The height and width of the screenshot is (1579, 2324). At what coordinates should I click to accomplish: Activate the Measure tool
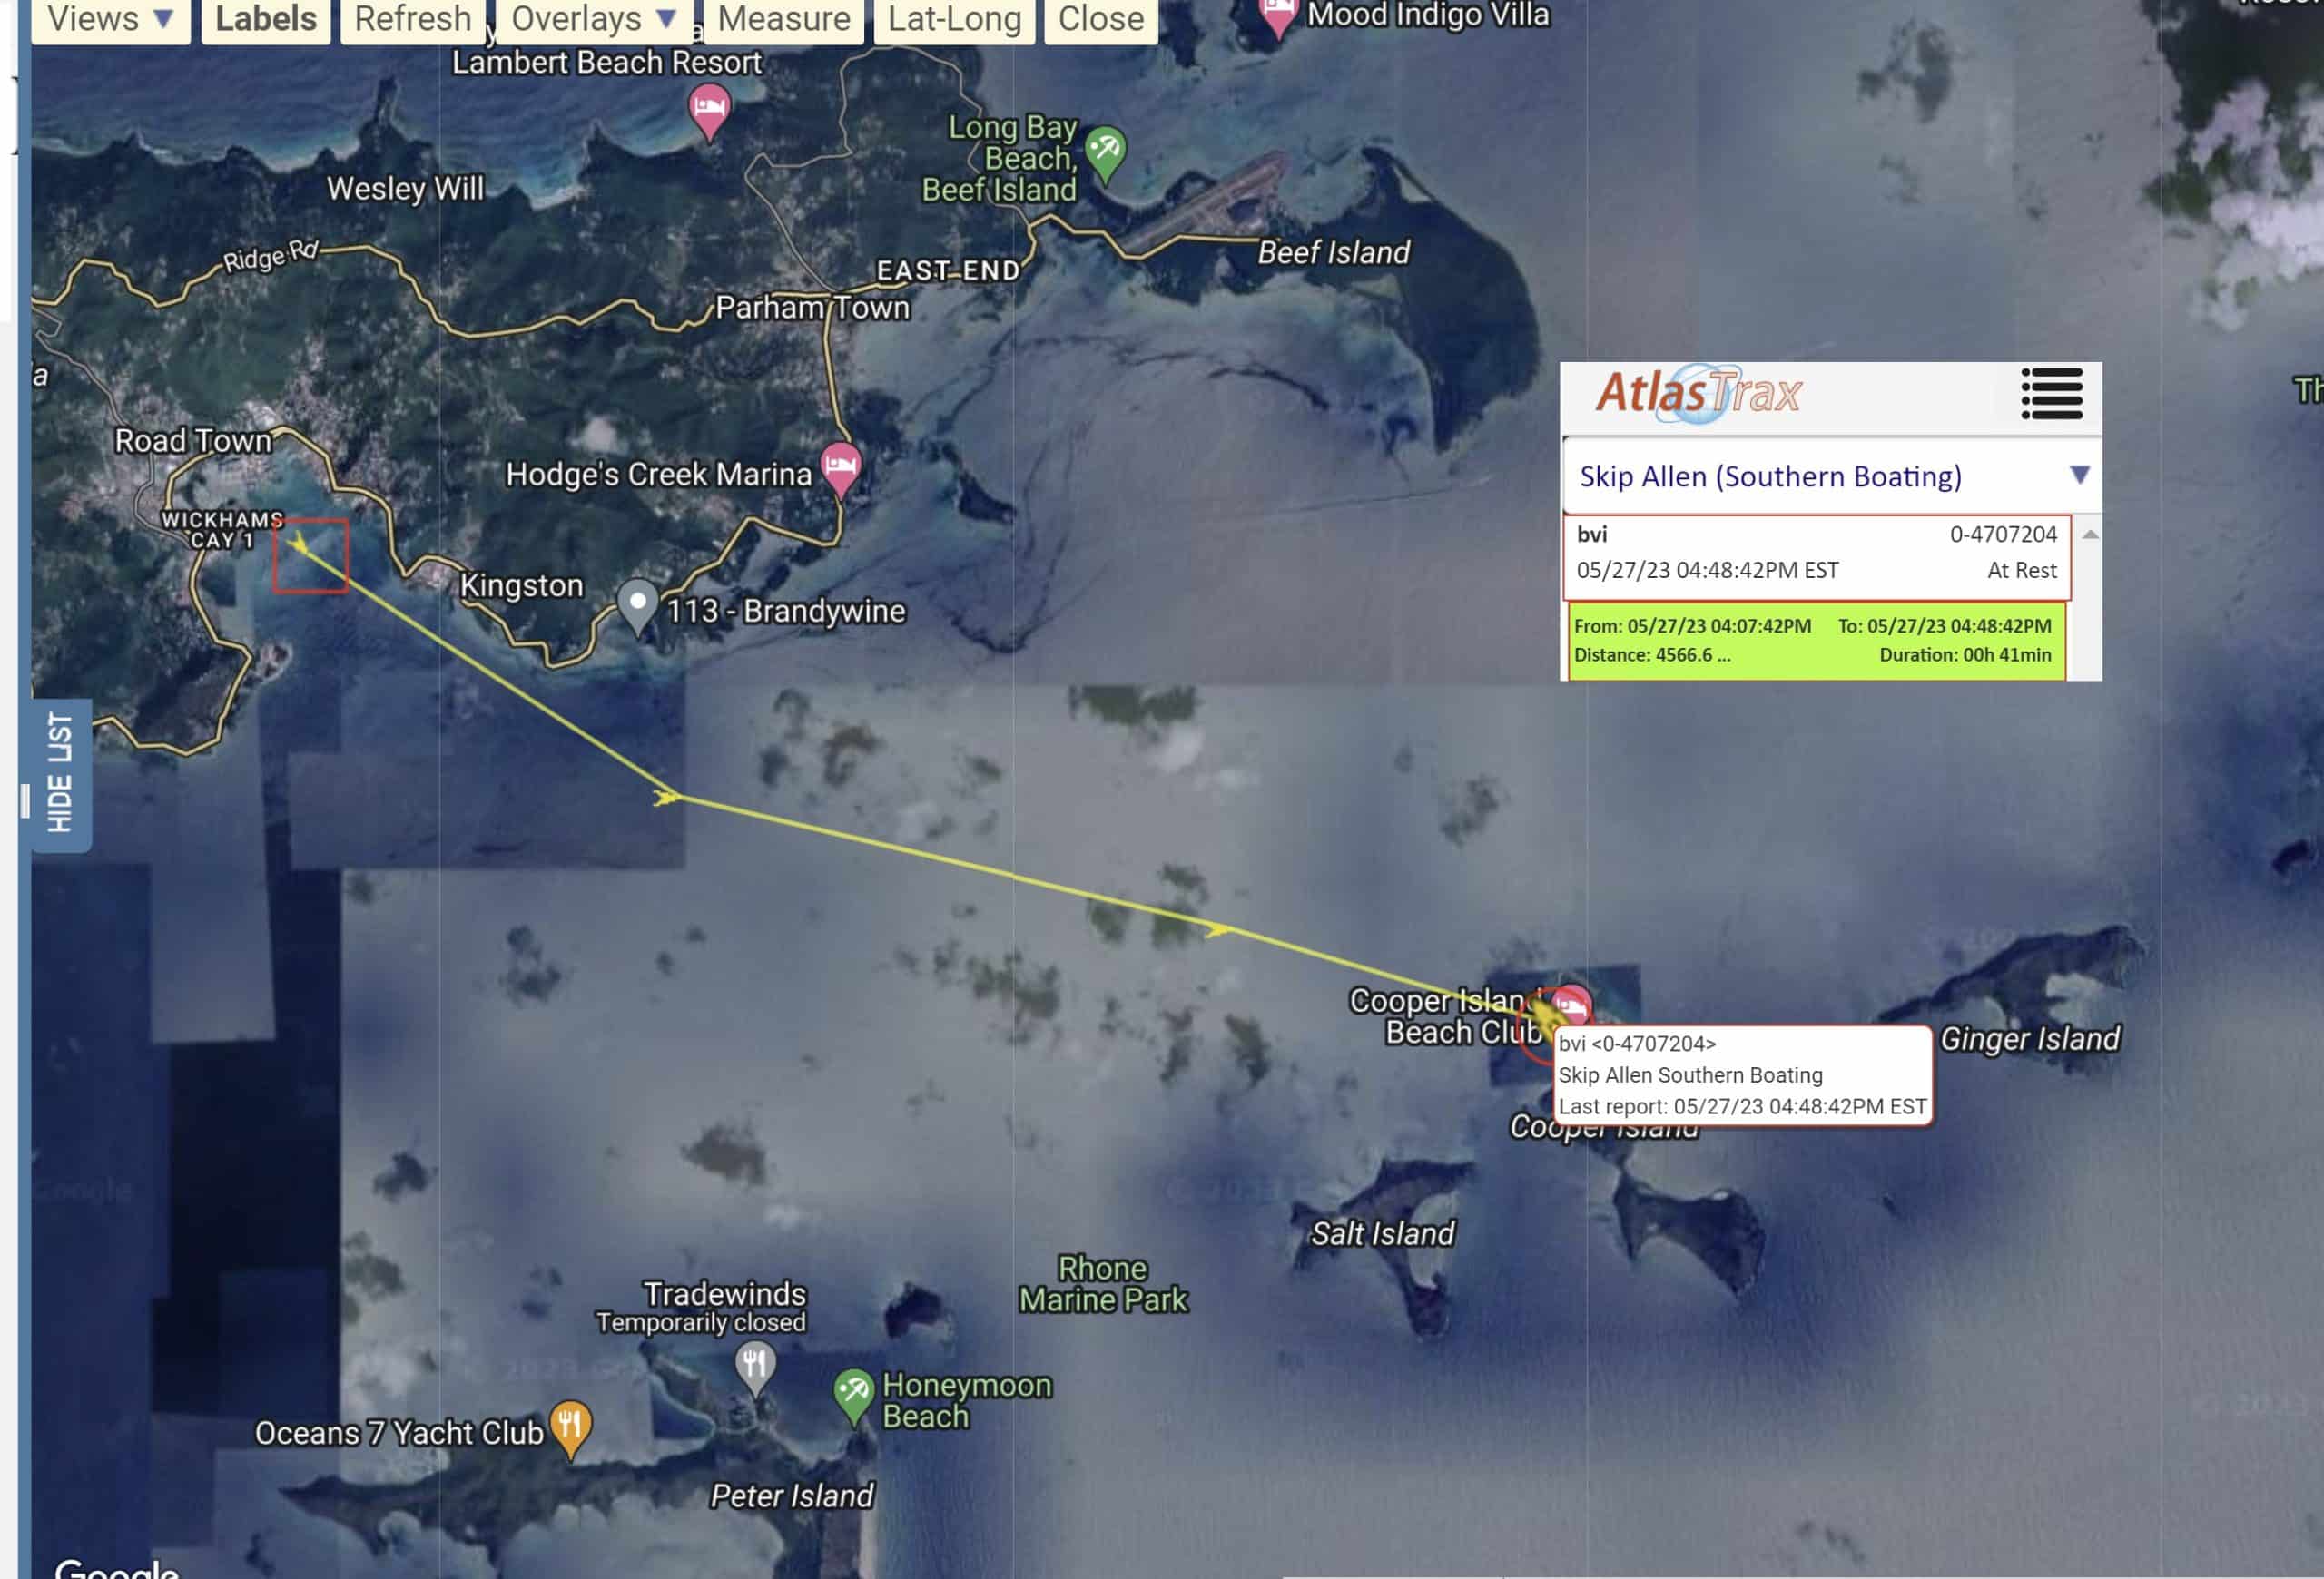click(784, 19)
